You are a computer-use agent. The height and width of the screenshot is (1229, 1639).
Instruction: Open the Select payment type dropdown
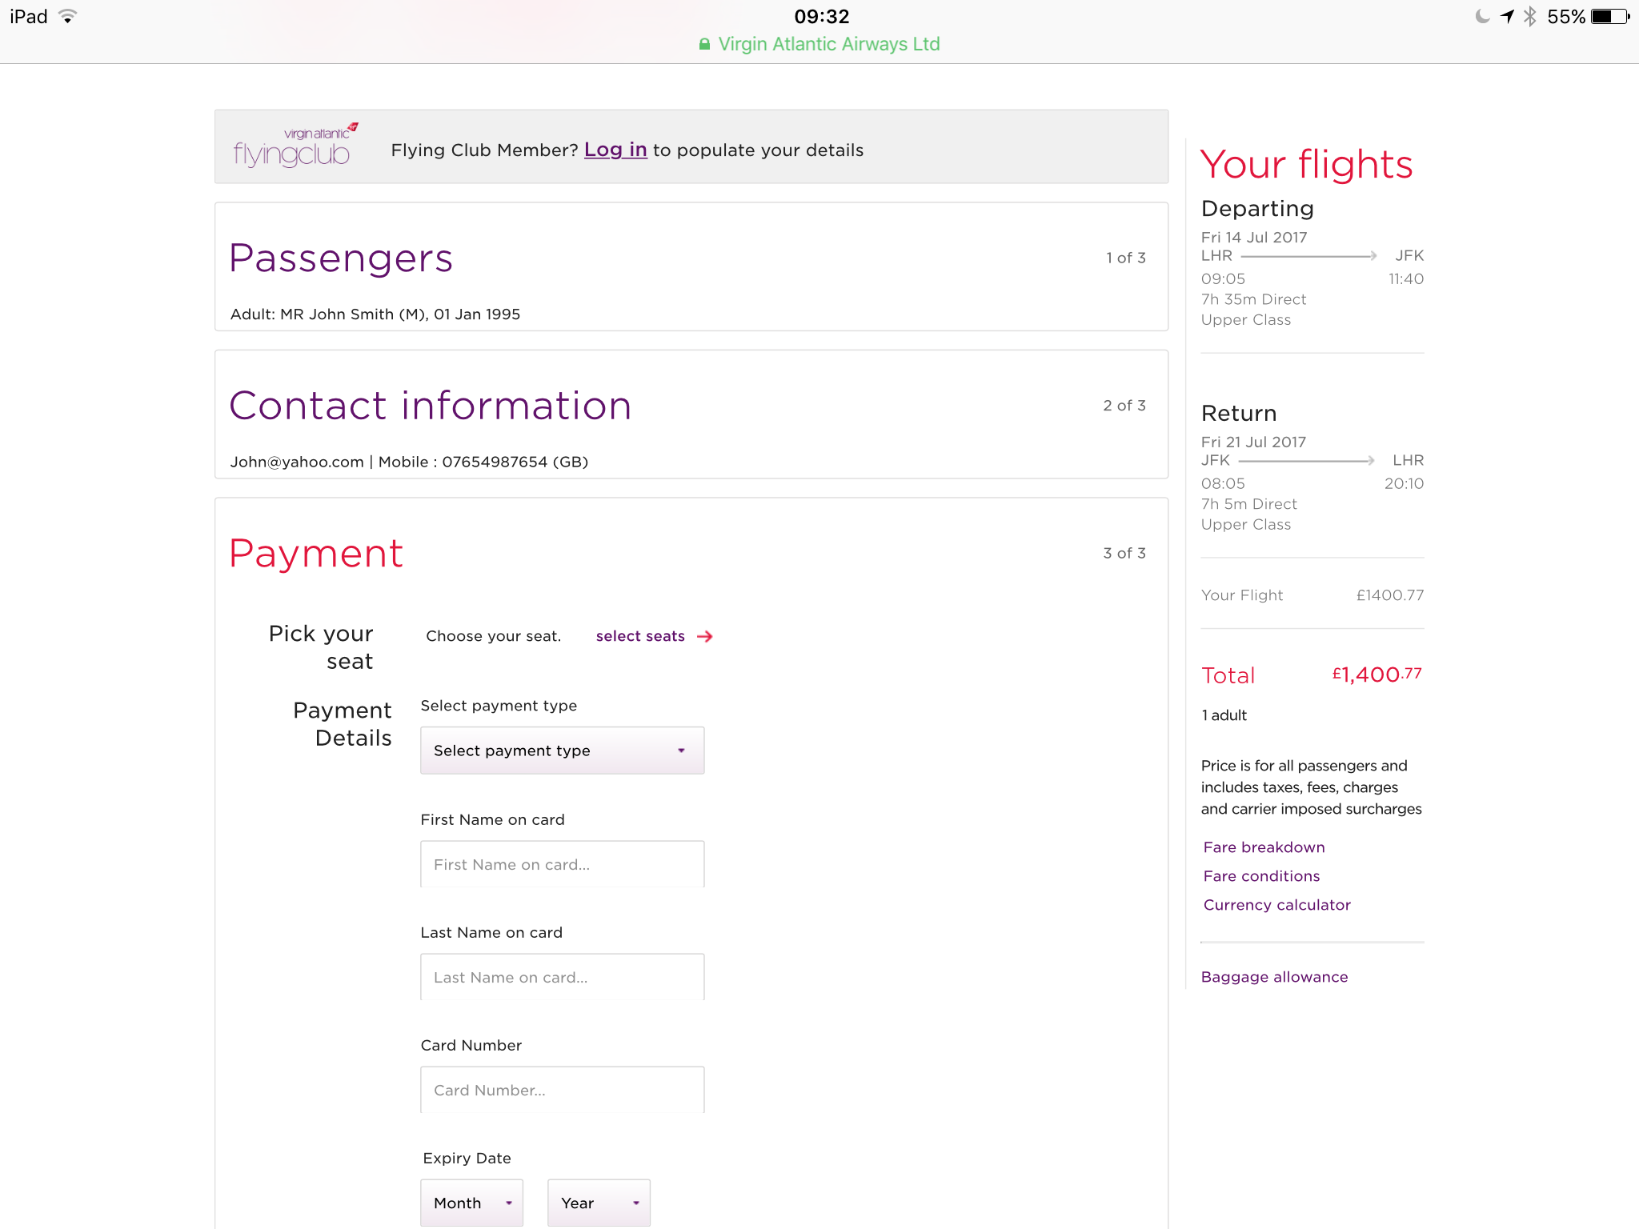pos(562,751)
